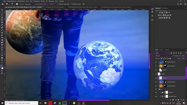Screen dimensions: 187x105
Task: Open the Actions panel play icon
Action: (153, 12)
